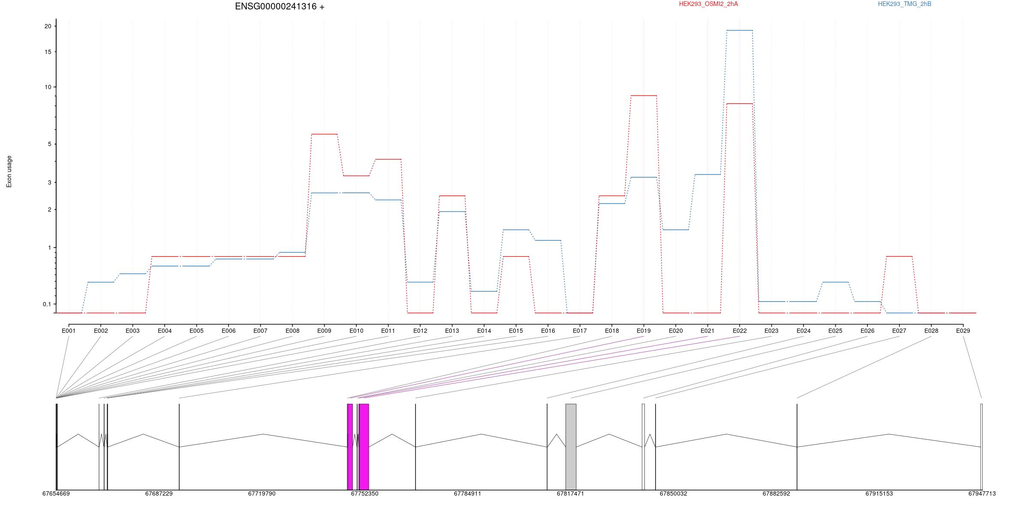Click the Exon usage axis label

pos(9,171)
